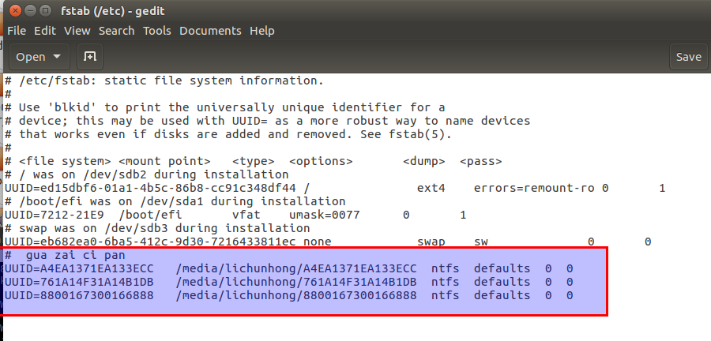Maximize the gedit window
The width and height of the screenshot is (711, 341).
pos(45,10)
